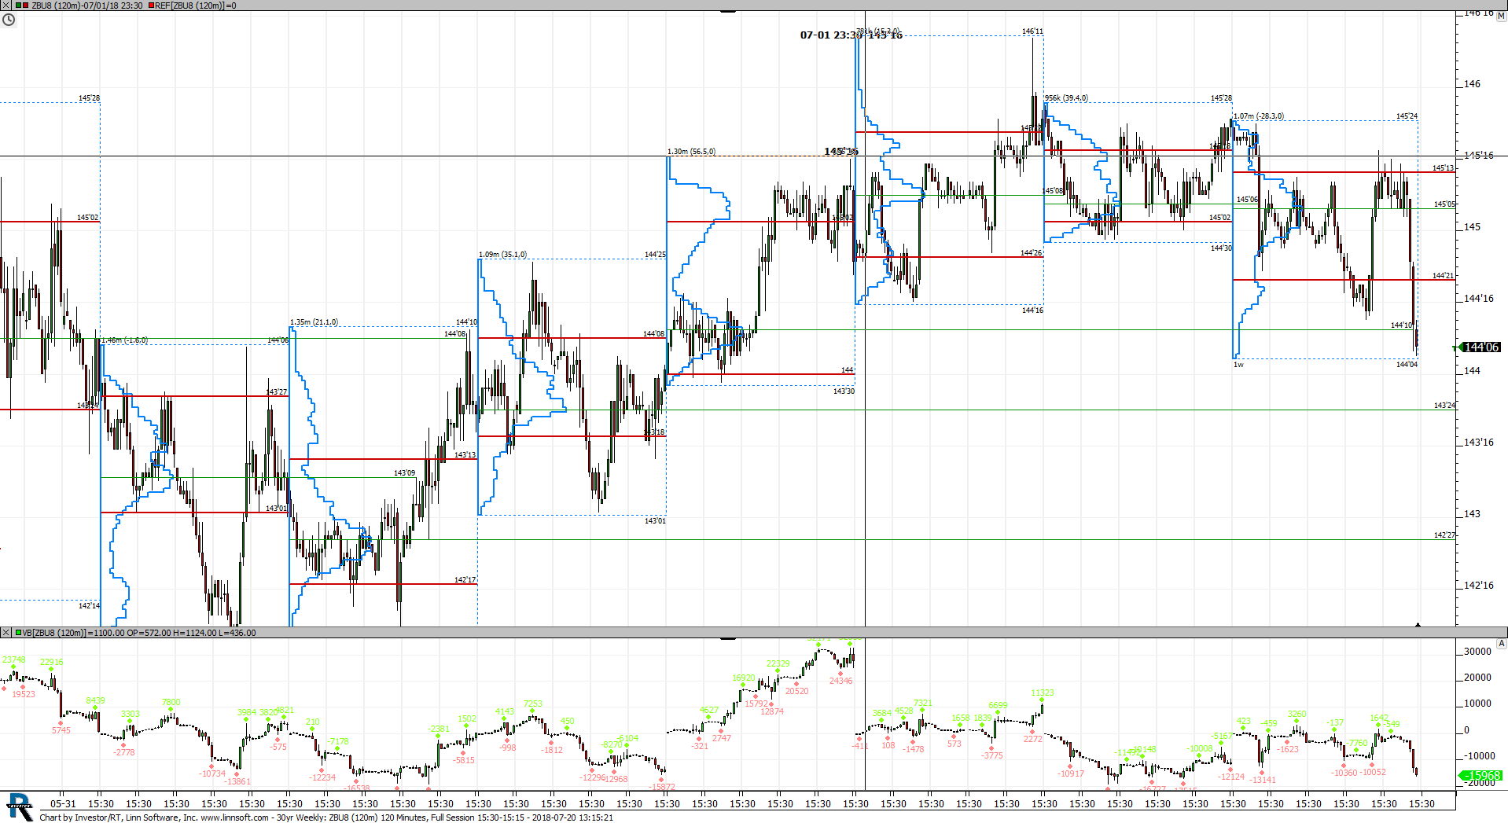Image resolution: width=1508 pixels, height=823 pixels.
Task: Click the 145 level on the price scale
Action: 1472,227
